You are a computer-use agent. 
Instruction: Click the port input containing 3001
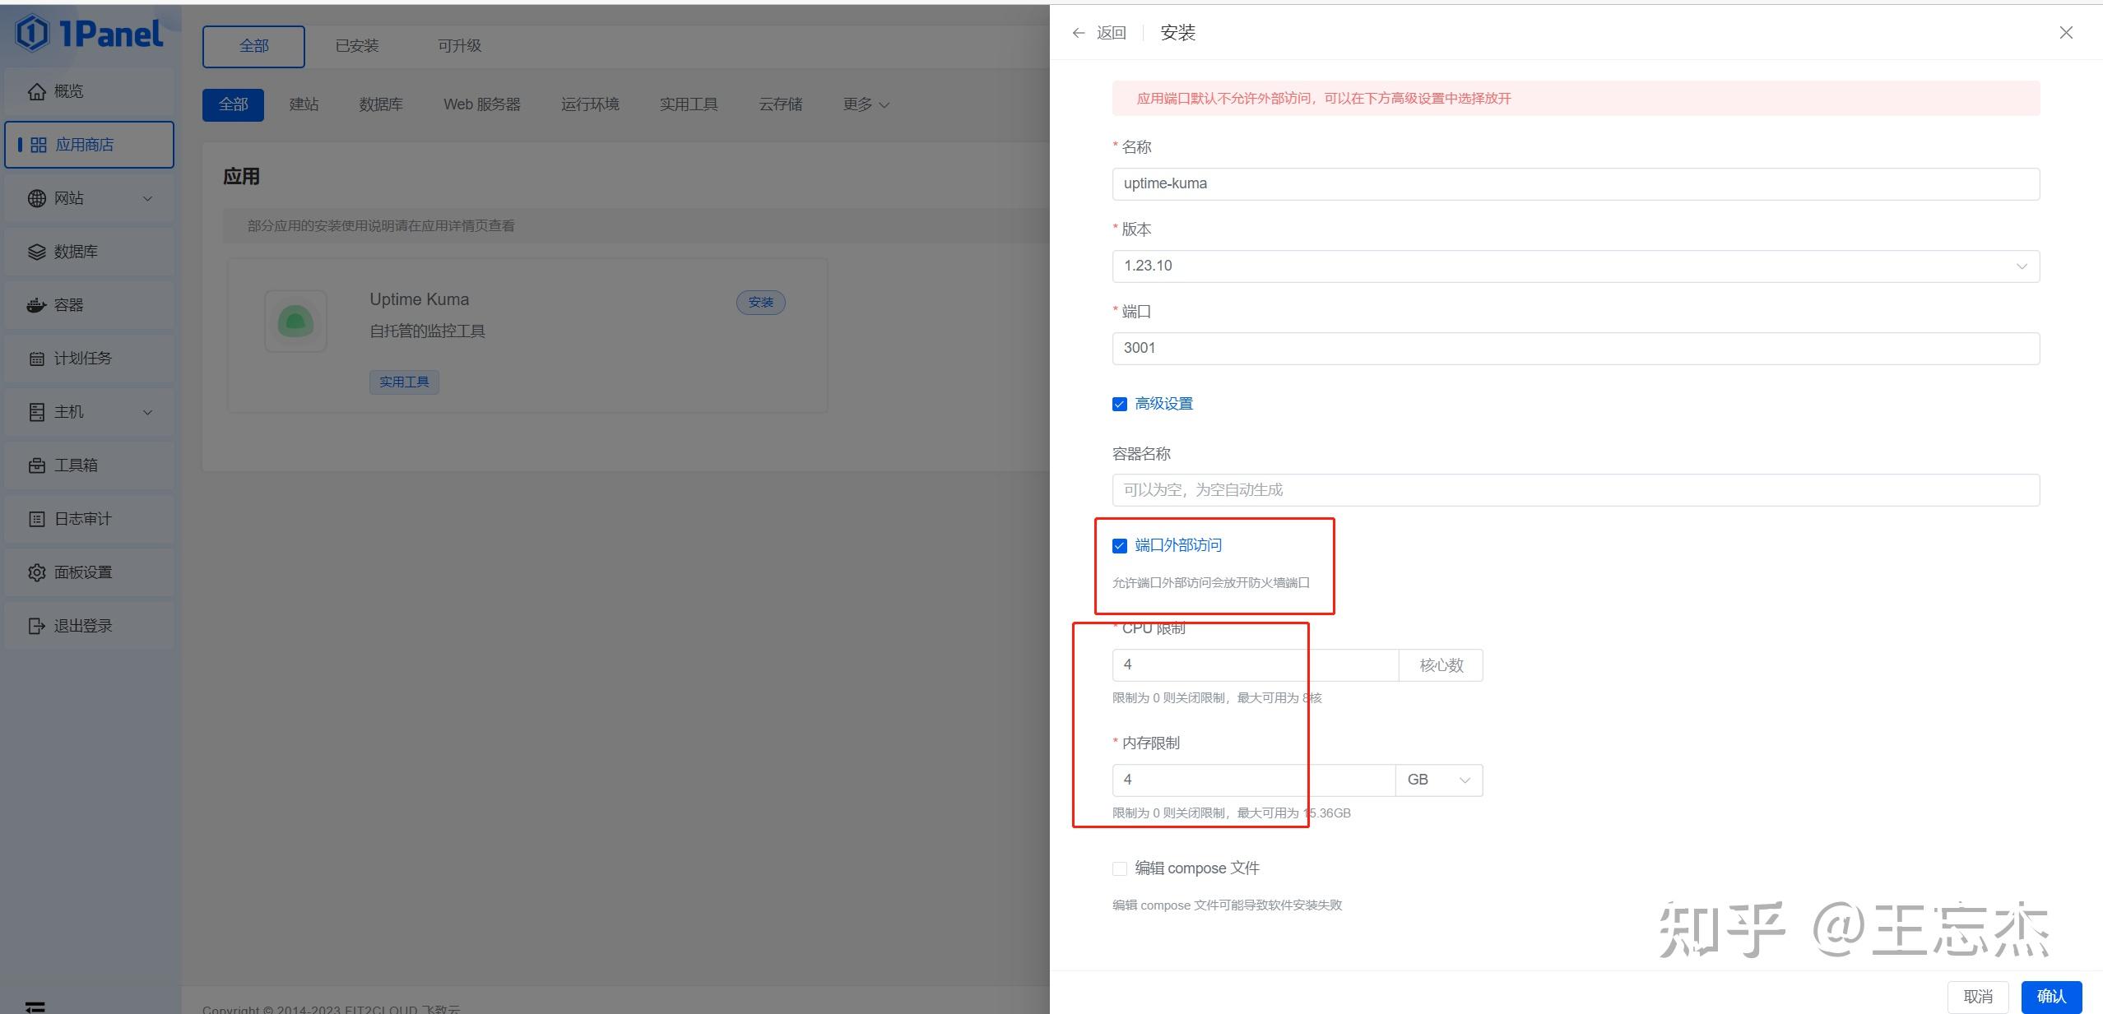(1573, 348)
